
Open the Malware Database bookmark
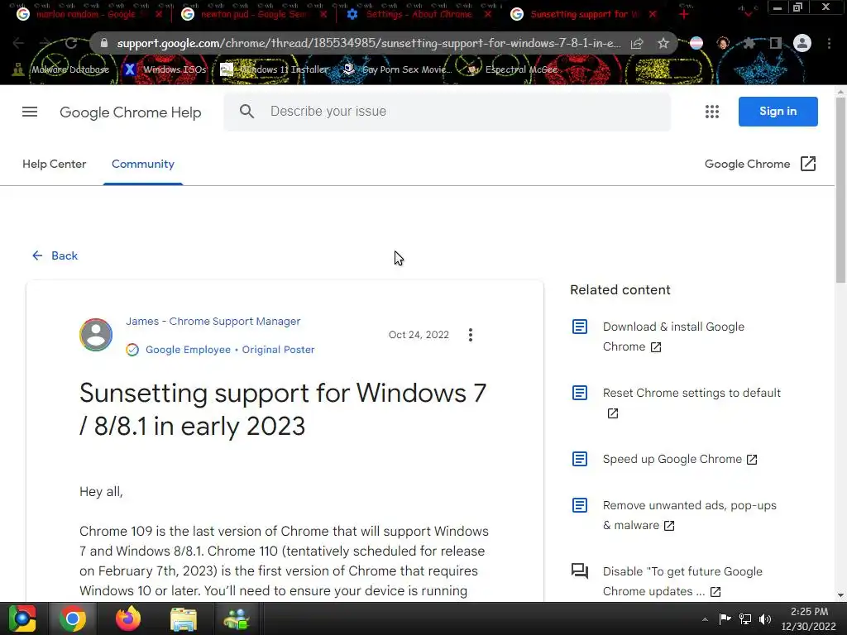tap(61, 69)
